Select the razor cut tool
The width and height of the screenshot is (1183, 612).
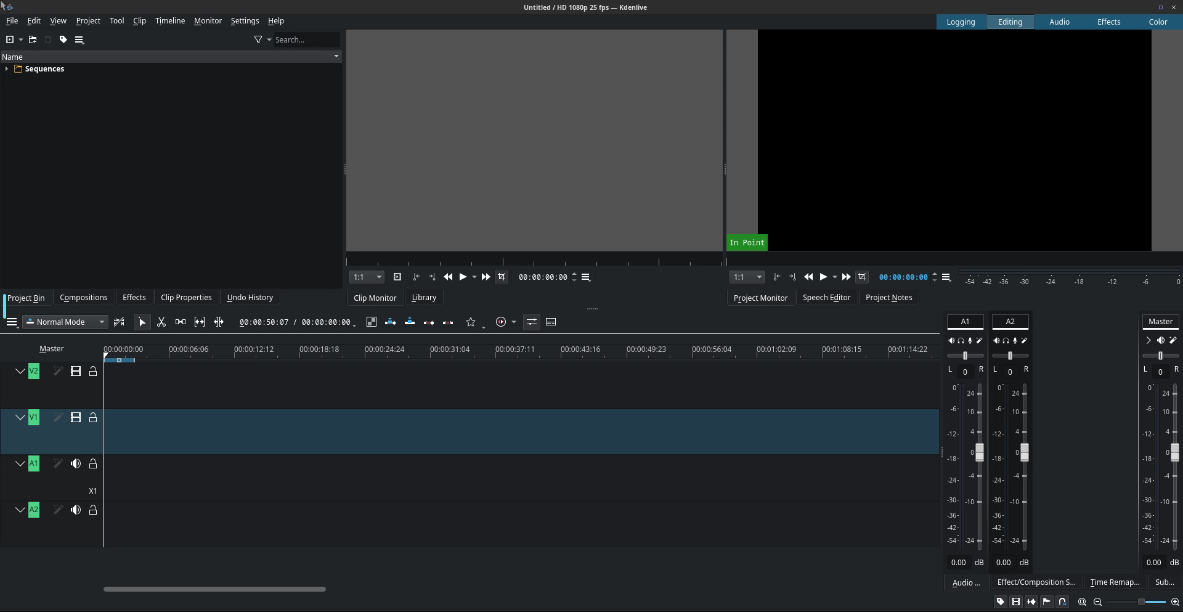(161, 322)
